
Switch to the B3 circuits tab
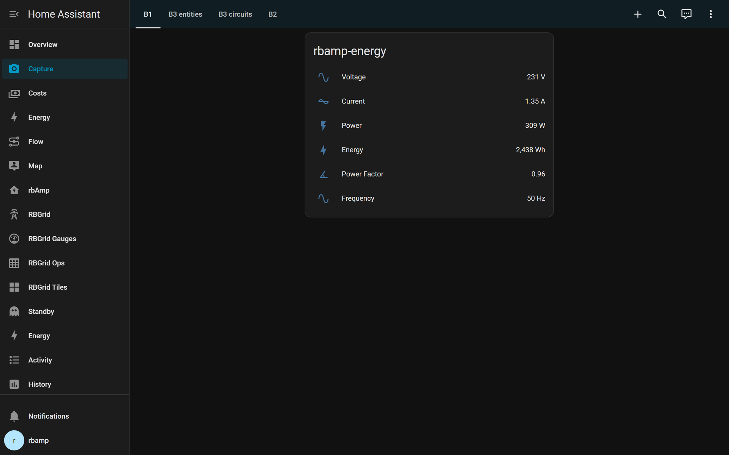point(235,14)
